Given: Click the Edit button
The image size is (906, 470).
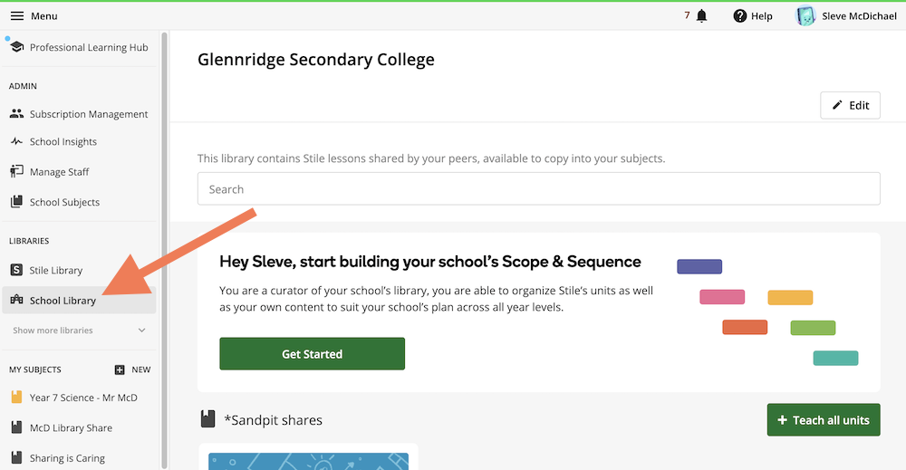Looking at the screenshot, I should [850, 105].
